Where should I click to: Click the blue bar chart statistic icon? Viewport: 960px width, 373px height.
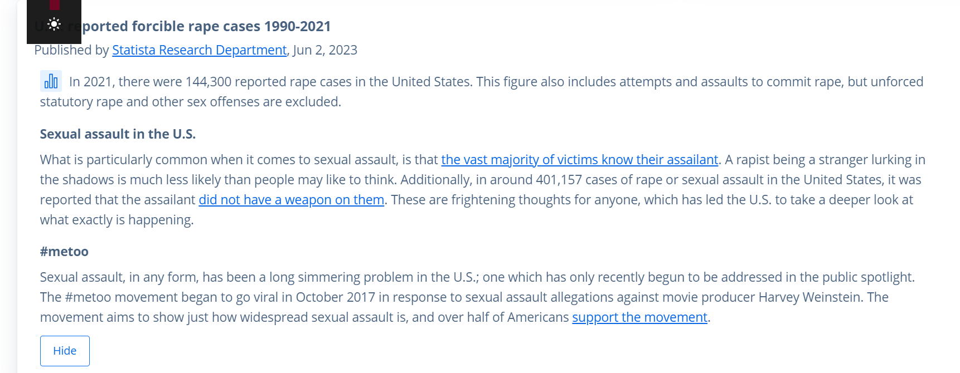(51, 81)
